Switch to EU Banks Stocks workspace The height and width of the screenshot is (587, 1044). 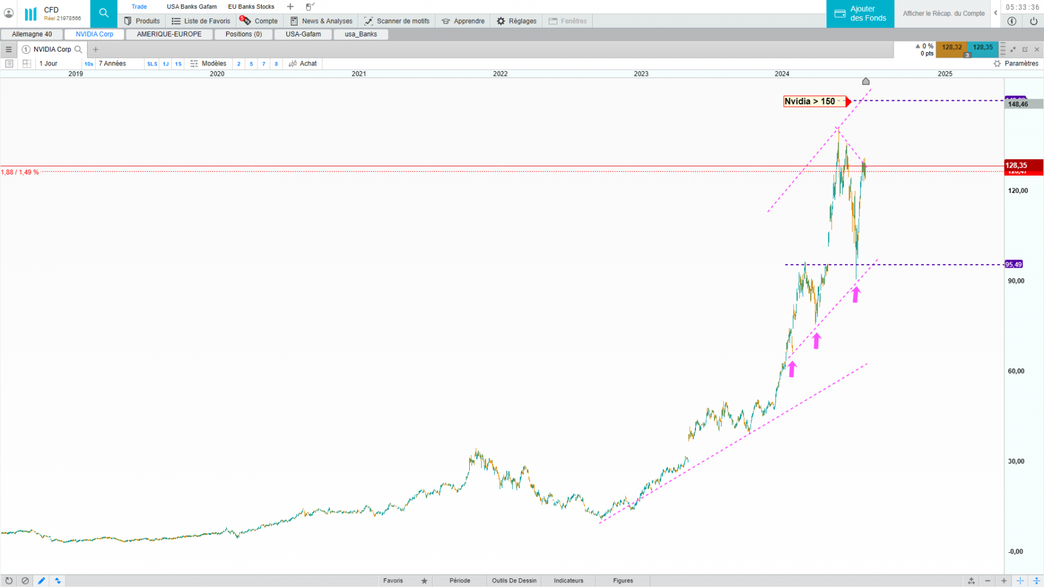[x=251, y=7]
